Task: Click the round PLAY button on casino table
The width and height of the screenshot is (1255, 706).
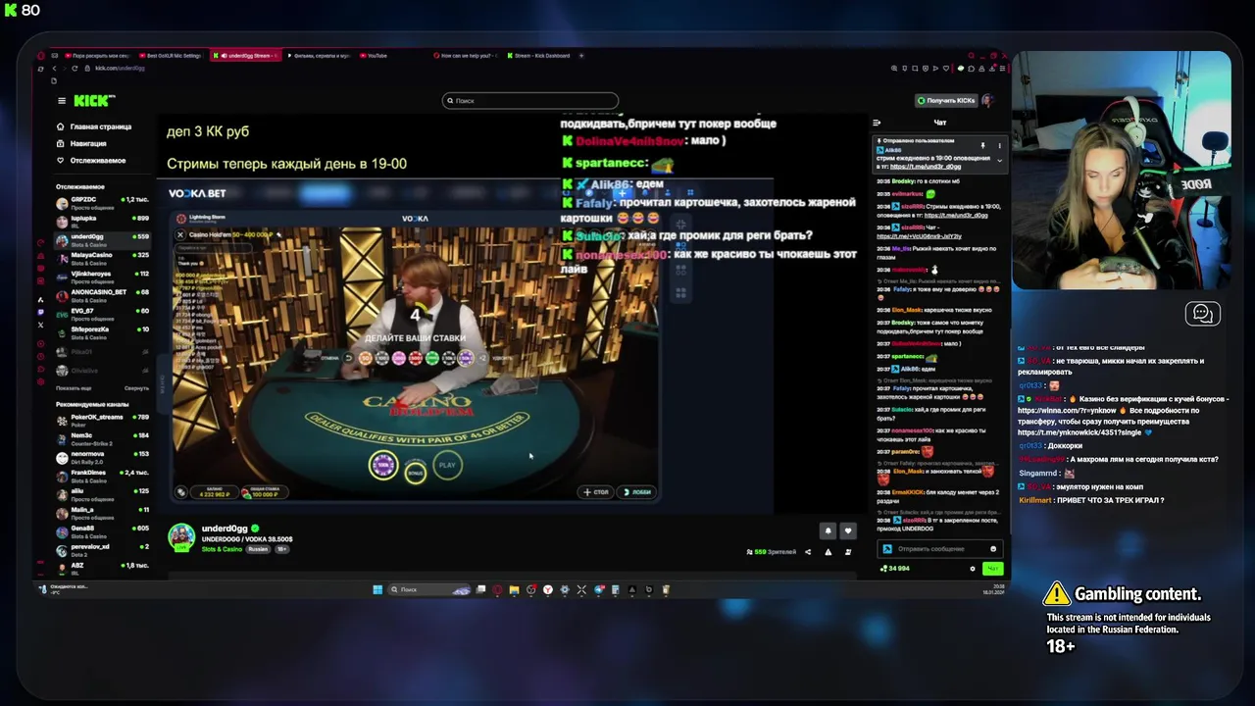Action: pos(447,465)
